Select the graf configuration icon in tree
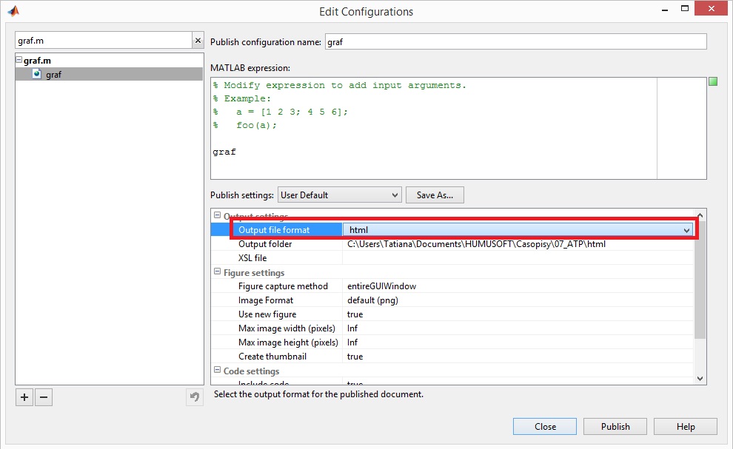Screen dimensions: 733x449 [37, 74]
